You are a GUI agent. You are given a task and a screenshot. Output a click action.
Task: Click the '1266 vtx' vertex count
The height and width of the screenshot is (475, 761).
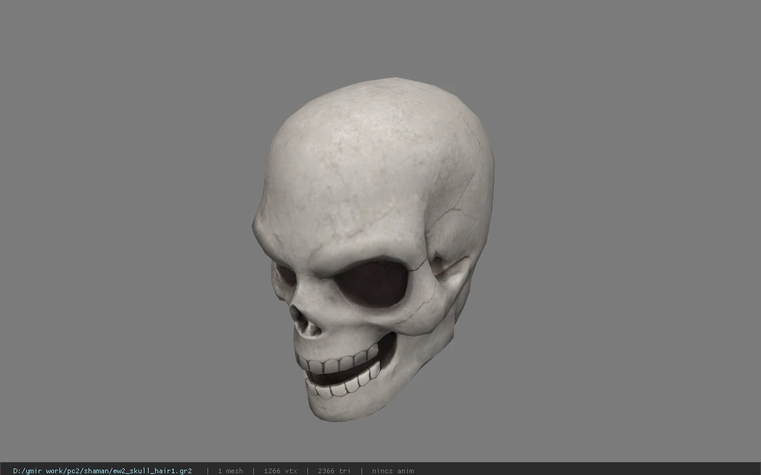pos(280,471)
